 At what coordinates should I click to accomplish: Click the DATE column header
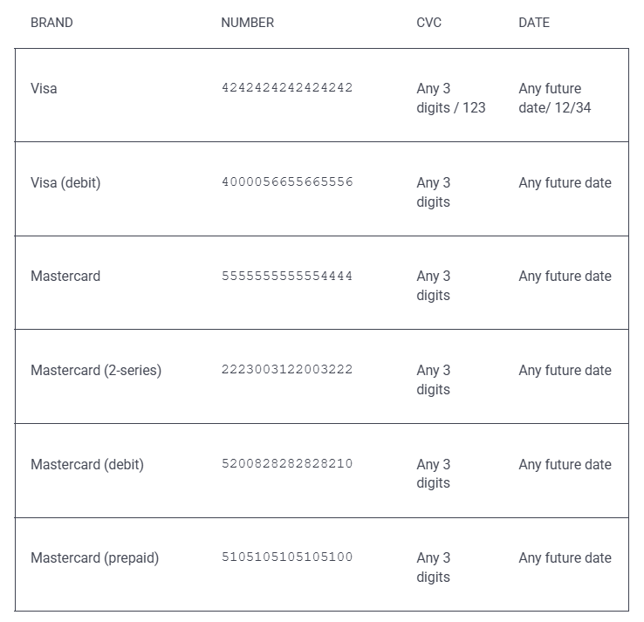[533, 23]
